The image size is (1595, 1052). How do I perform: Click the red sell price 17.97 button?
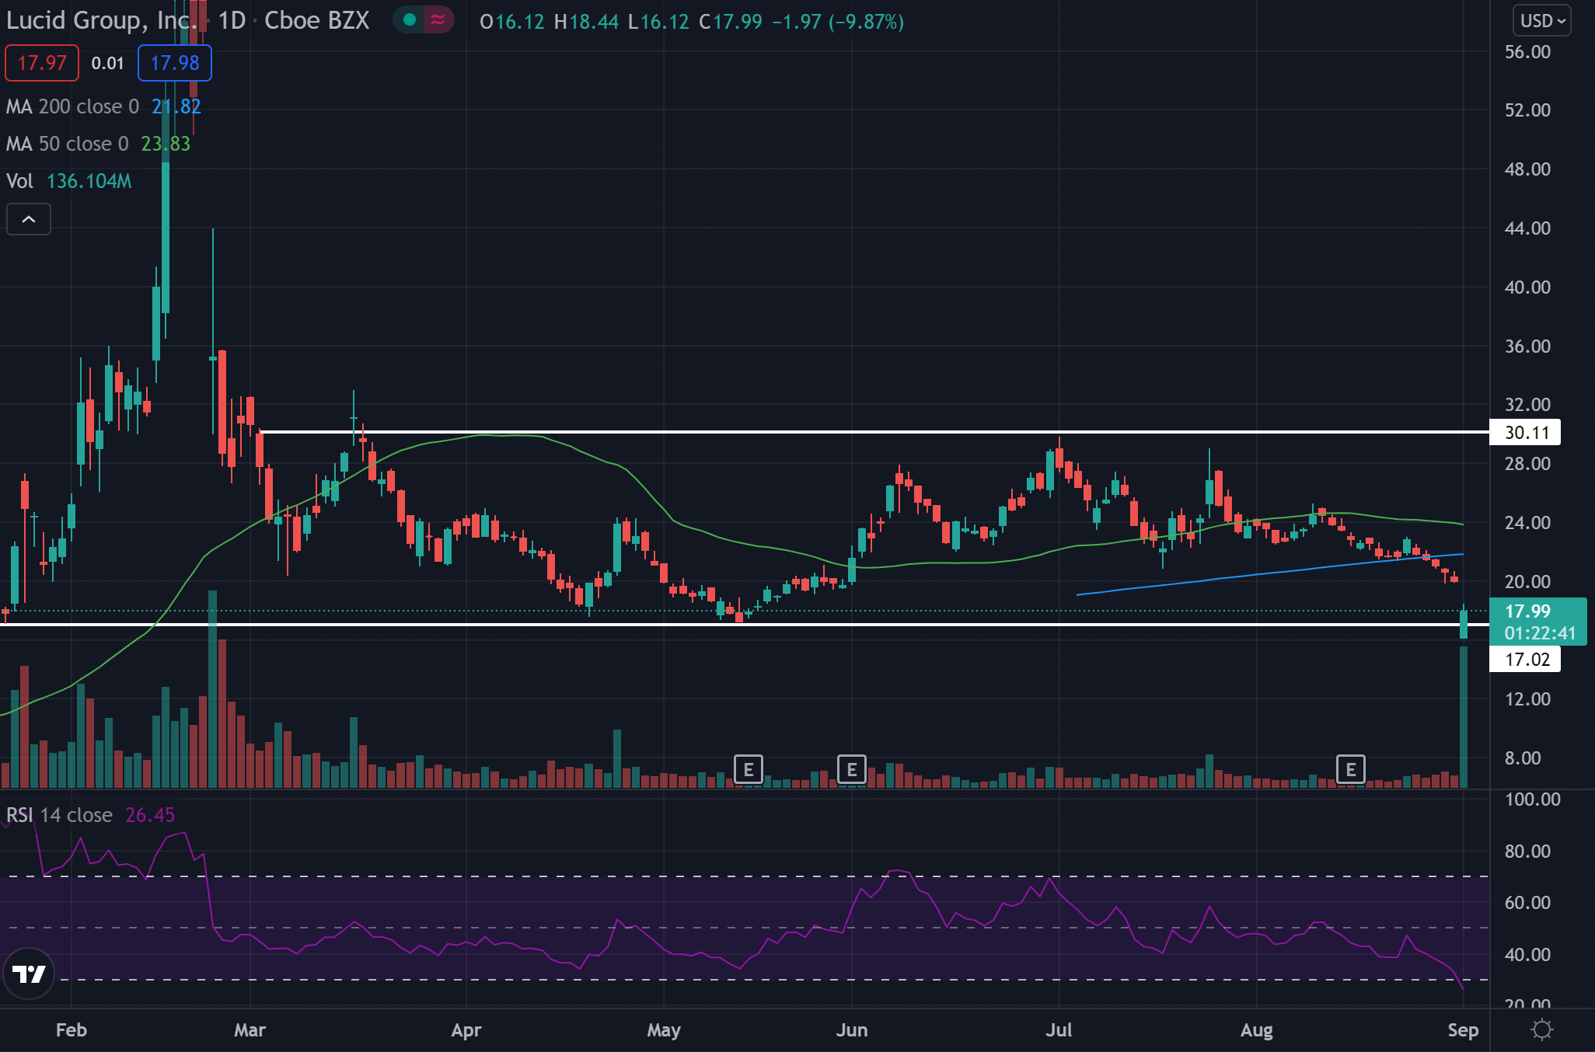coord(42,63)
